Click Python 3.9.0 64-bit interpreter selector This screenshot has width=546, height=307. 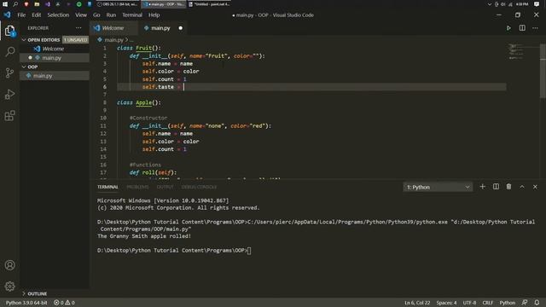[26, 303]
